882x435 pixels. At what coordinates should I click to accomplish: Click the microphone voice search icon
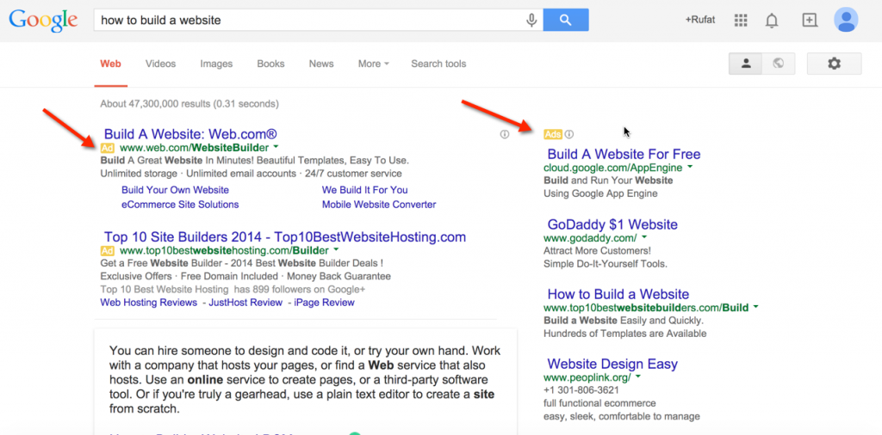531,21
